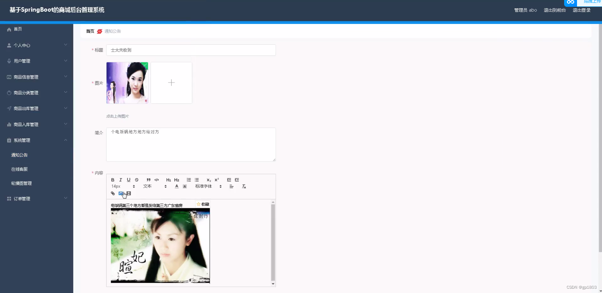Click the 商品分类管理 clock icon

click(9, 93)
